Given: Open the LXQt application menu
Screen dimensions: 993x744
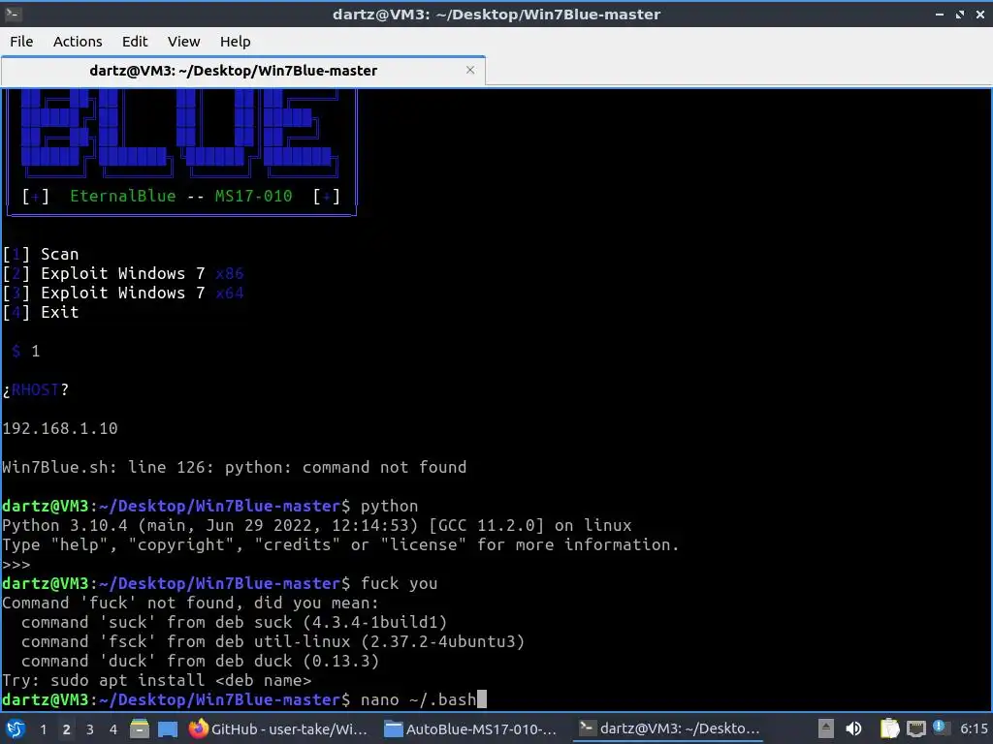Looking at the screenshot, I should 16,728.
